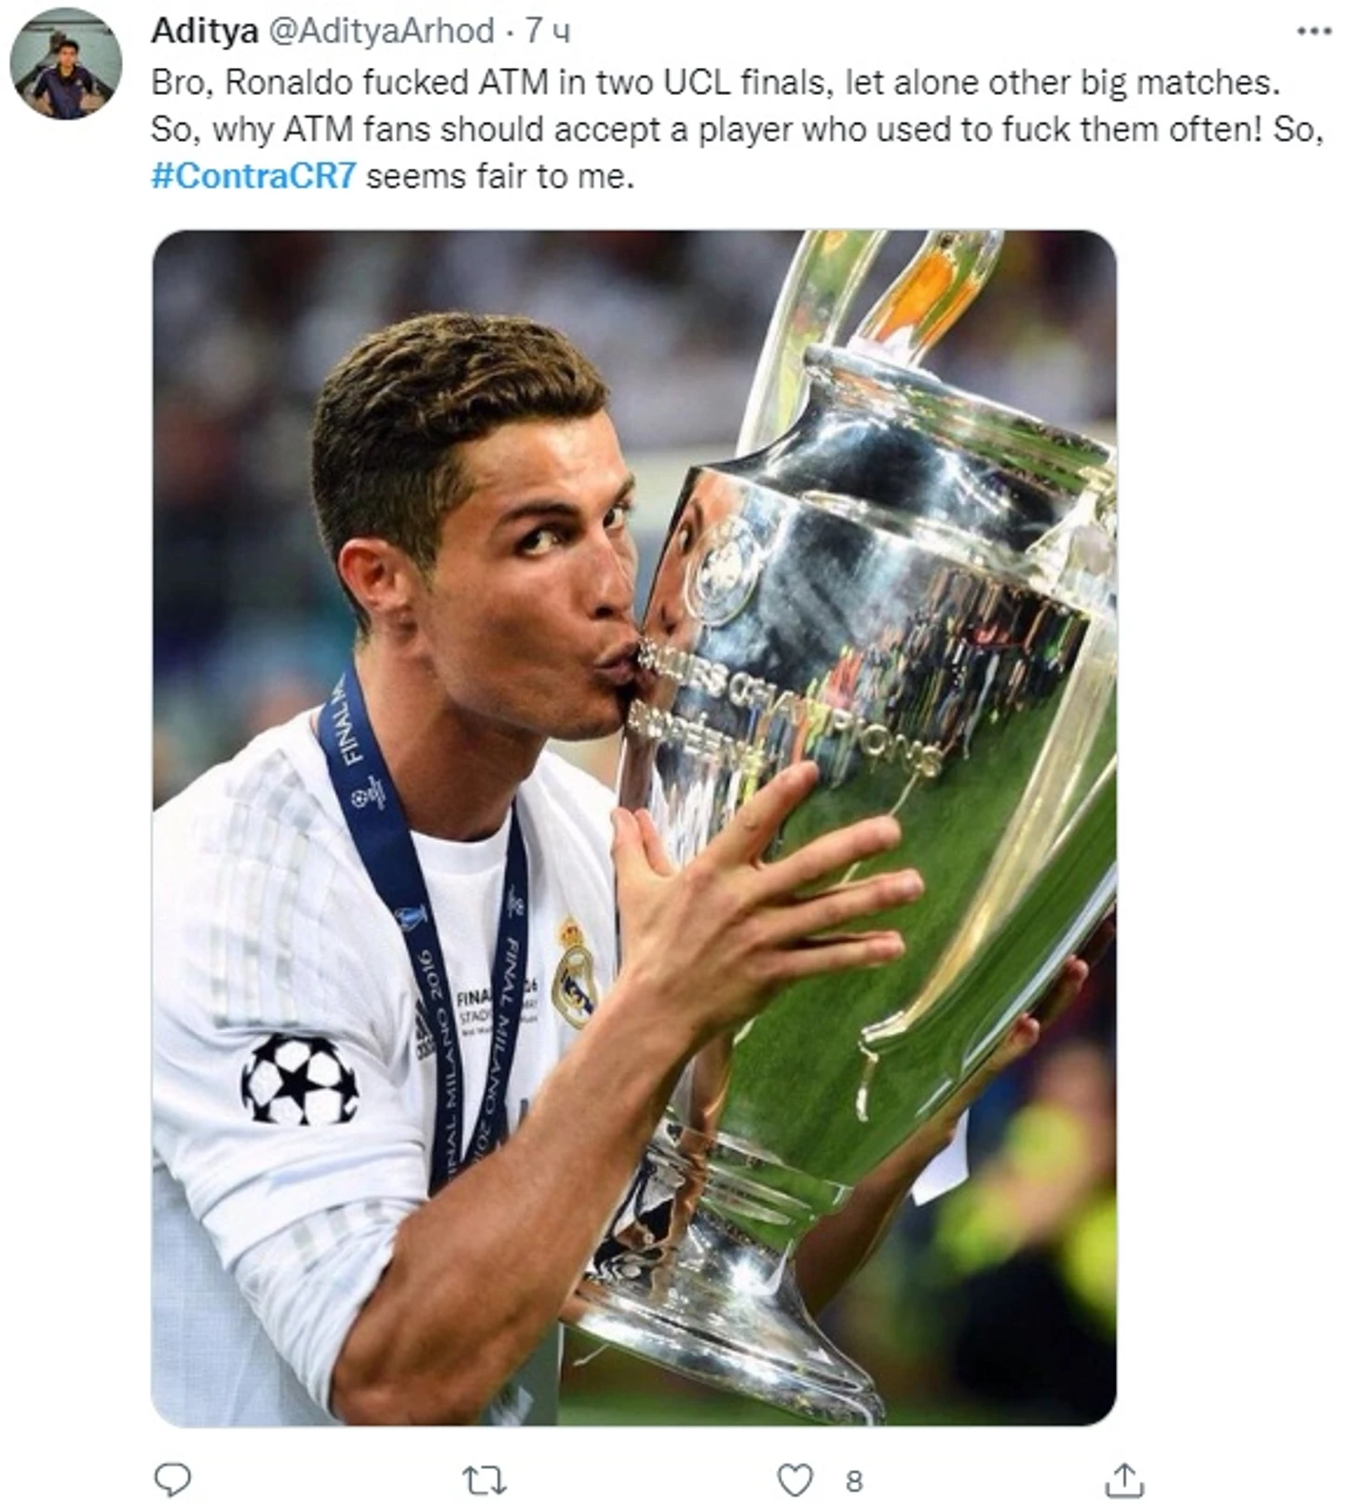View the like count number 8
The height and width of the screenshot is (1510, 1360).
tap(853, 1480)
